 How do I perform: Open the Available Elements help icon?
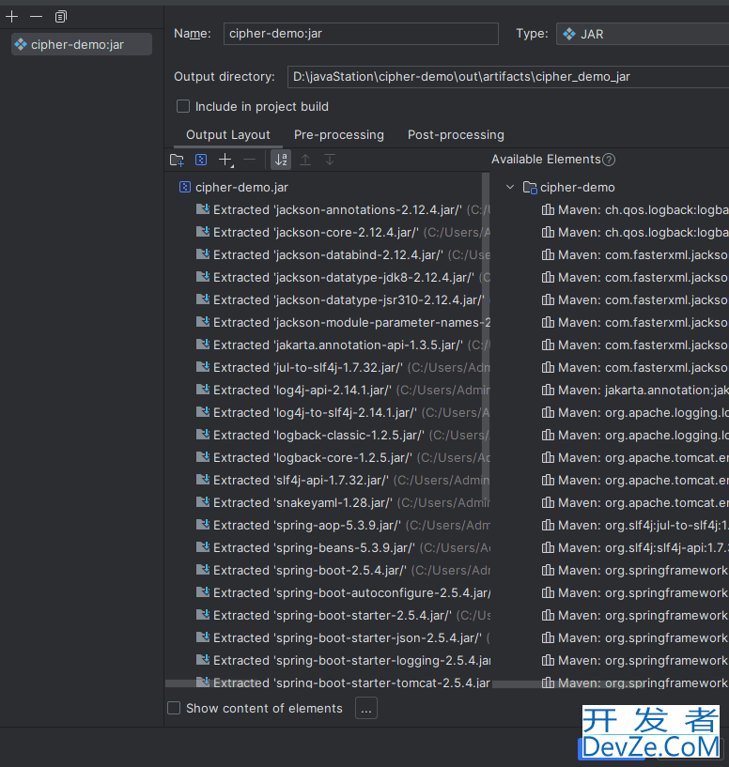tap(609, 160)
